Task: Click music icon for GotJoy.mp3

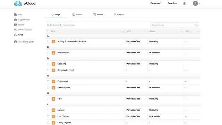Action: (53, 81)
